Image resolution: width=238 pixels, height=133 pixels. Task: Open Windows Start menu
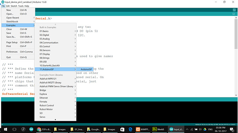point(5,129)
